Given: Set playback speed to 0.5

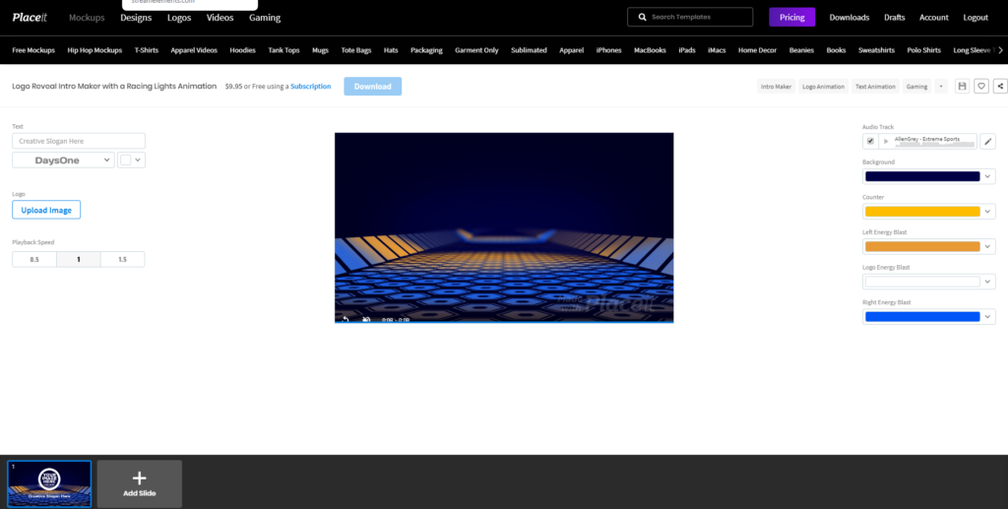Looking at the screenshot, I should (34, 260).
